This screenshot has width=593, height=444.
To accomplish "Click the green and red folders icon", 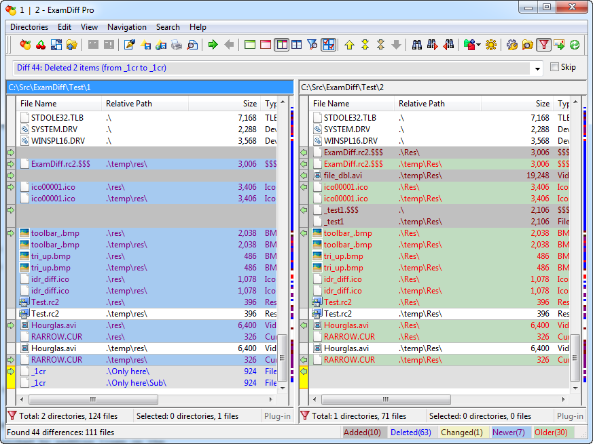I will point(469,45).
